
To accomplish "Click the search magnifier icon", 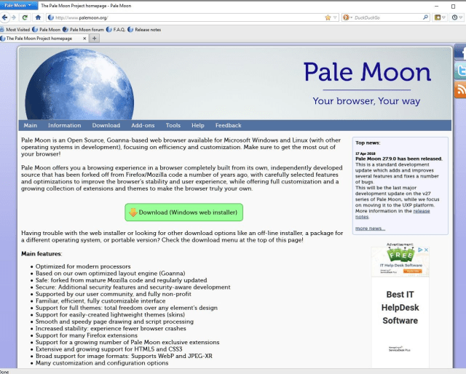I will 425,17.
